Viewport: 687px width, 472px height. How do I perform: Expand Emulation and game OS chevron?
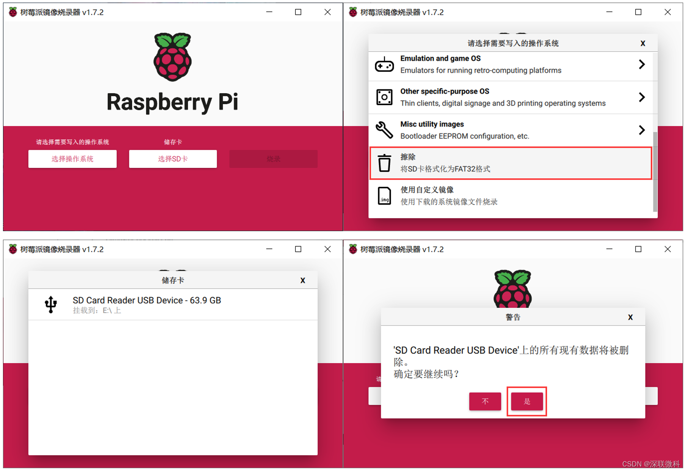click(x=642, y=64)
